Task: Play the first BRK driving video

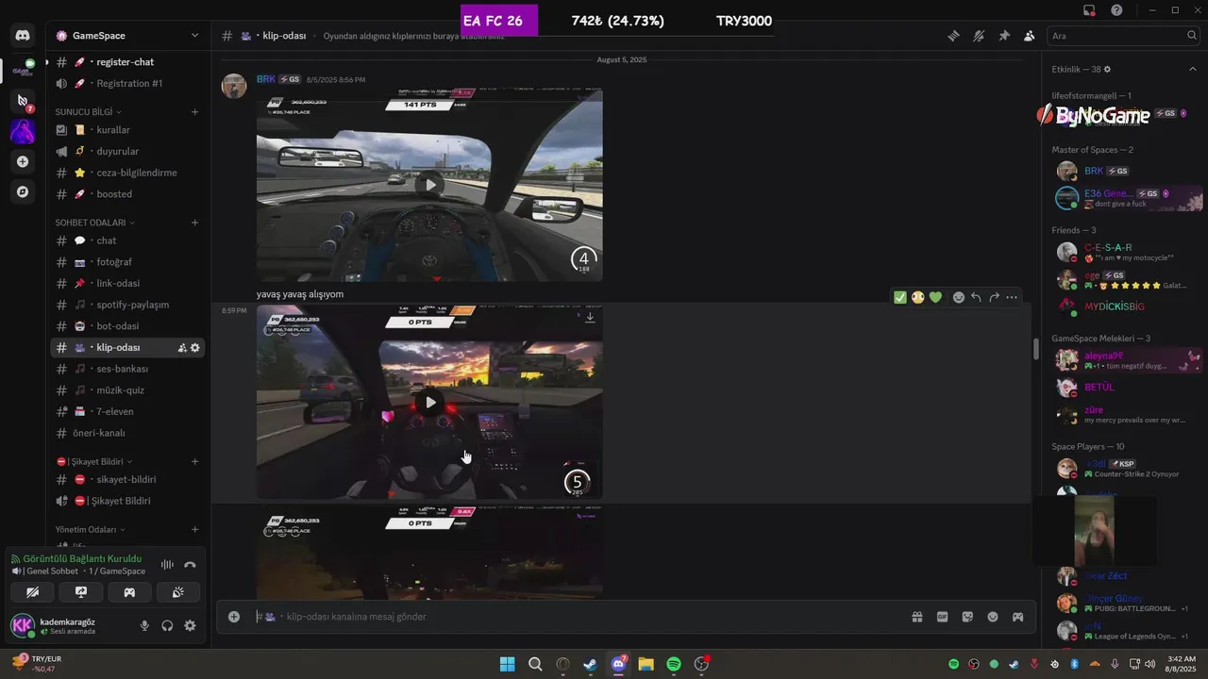Action: tap(430, 185)
